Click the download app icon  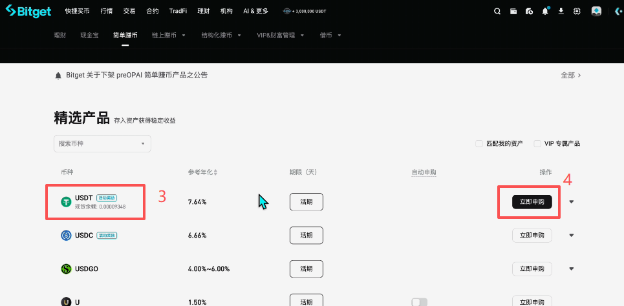click(x=561, y=11)
